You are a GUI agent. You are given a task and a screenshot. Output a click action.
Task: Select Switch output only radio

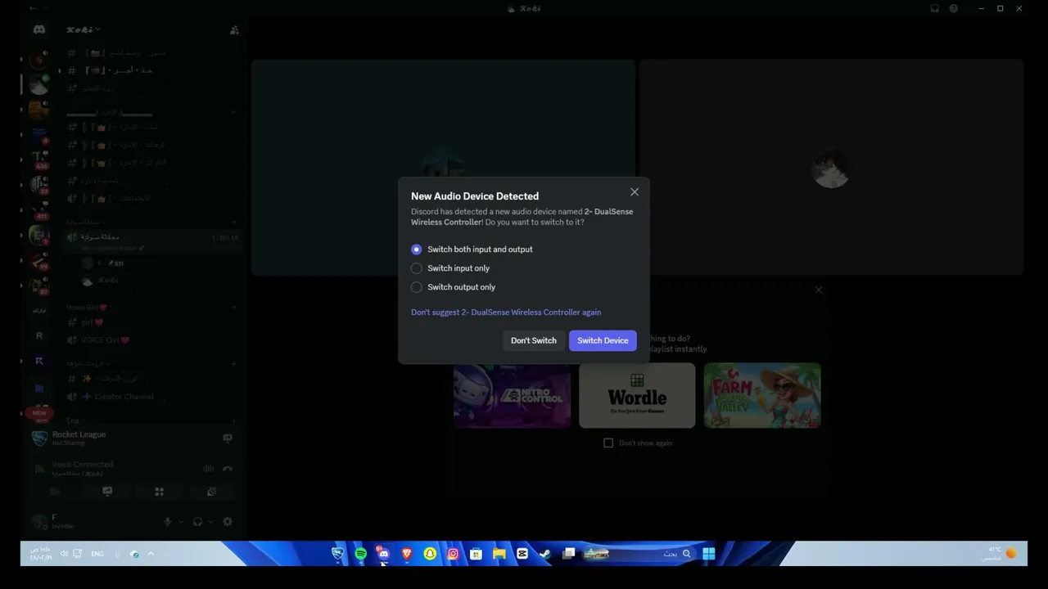click(416, 287)
